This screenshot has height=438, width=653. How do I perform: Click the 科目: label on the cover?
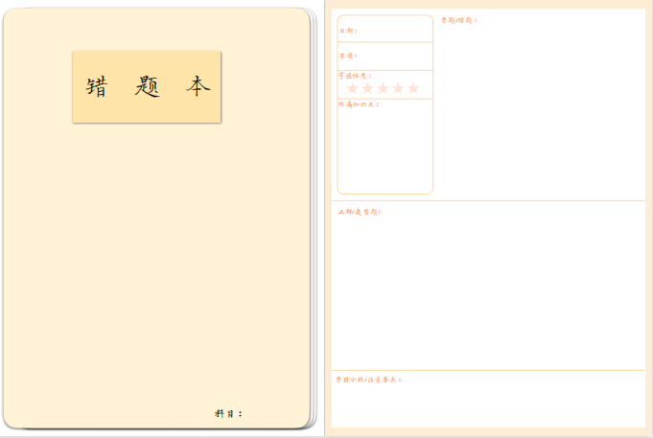[x=228, y=413]
